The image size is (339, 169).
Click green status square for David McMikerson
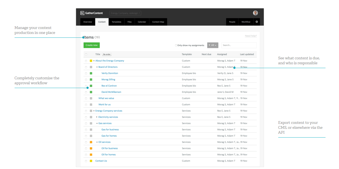pyautogui.click(x=91, y=92)
